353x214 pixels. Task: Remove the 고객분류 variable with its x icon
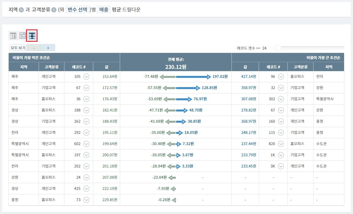click(54, 10)
